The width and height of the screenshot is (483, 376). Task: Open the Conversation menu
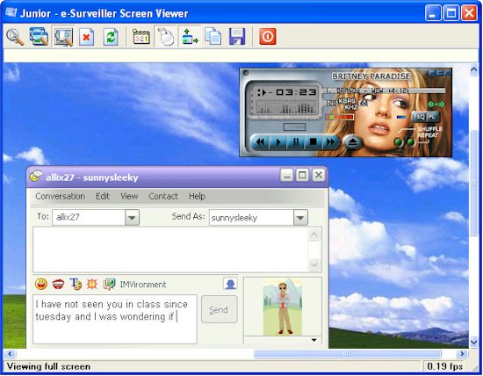[x=60, y=196]
